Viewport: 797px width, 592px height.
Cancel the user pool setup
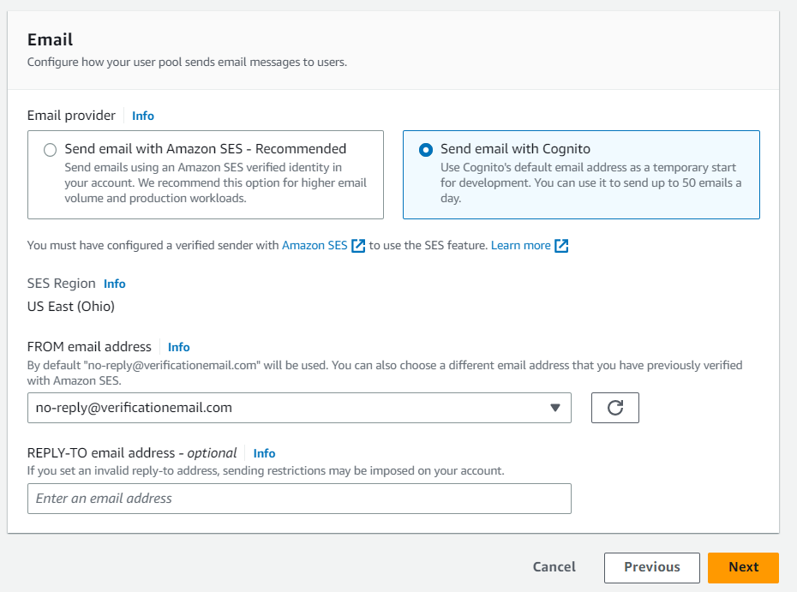[x=554, y=567]
